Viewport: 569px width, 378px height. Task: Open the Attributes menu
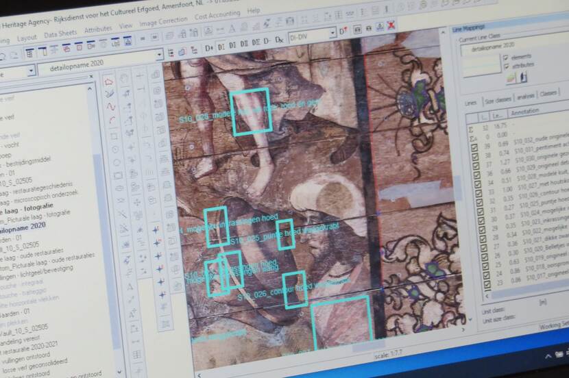pyautogui.click(x=98, y=29)
